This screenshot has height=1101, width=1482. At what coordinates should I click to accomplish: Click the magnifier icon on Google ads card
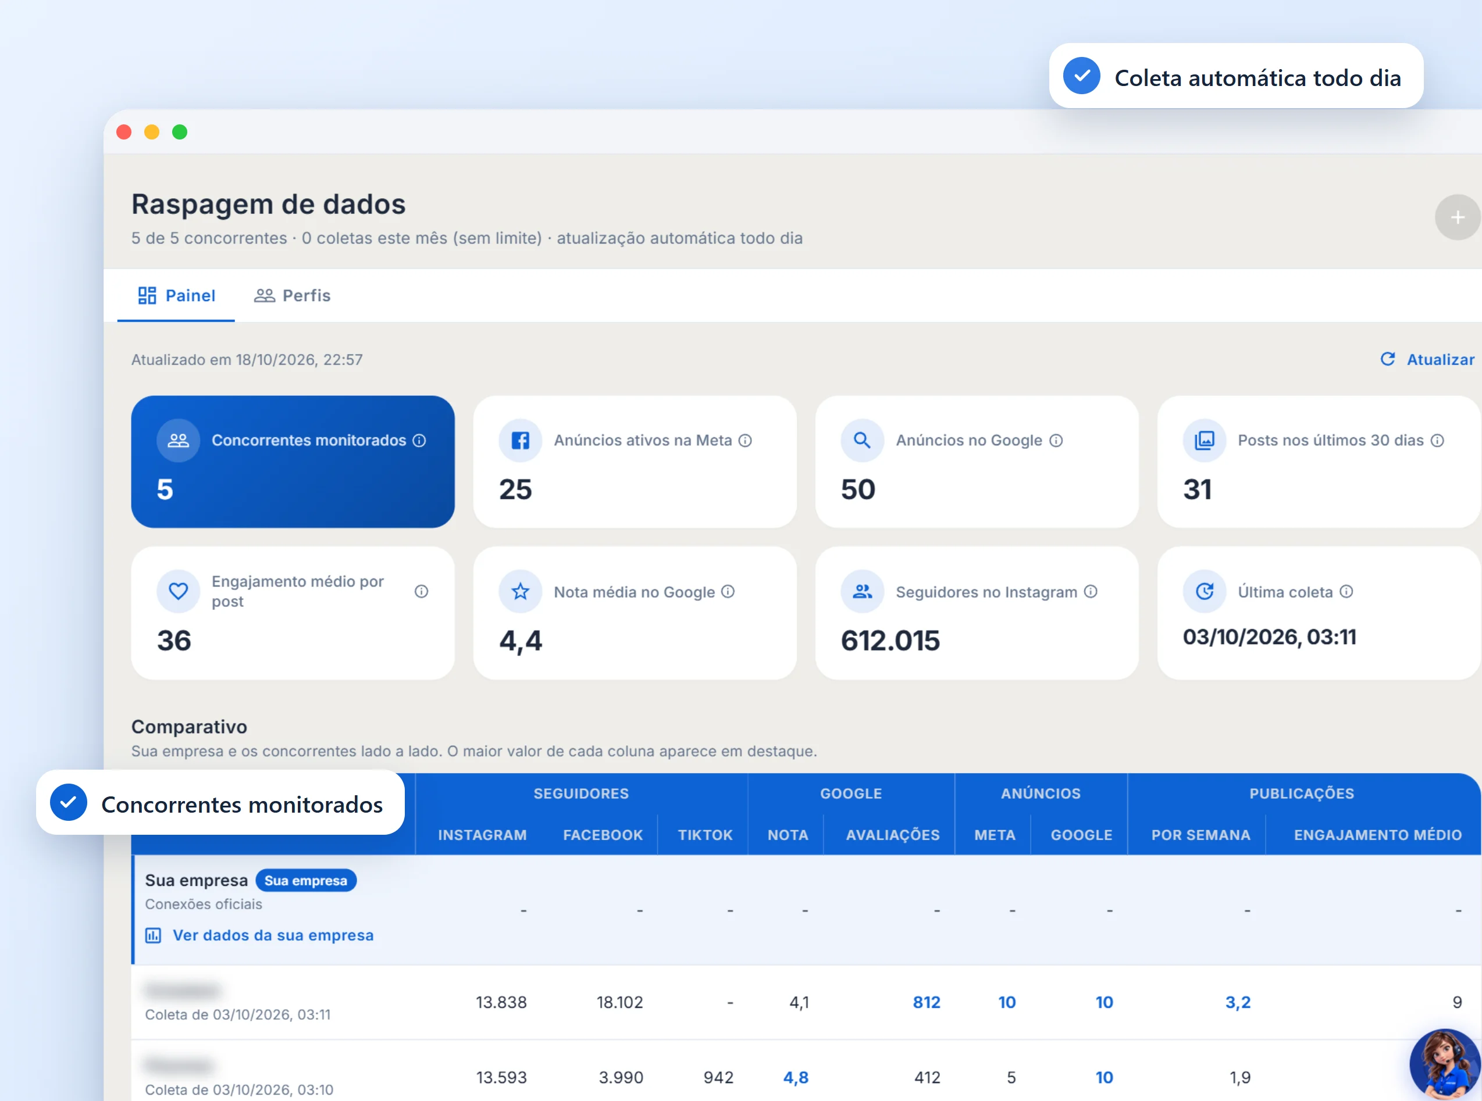862,441
